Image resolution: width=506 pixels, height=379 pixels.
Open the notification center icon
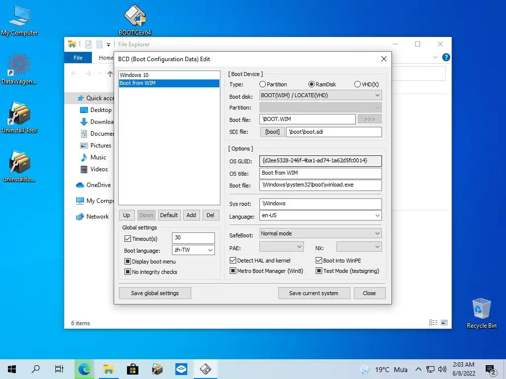pyautogui.click(x=490, y=370)
